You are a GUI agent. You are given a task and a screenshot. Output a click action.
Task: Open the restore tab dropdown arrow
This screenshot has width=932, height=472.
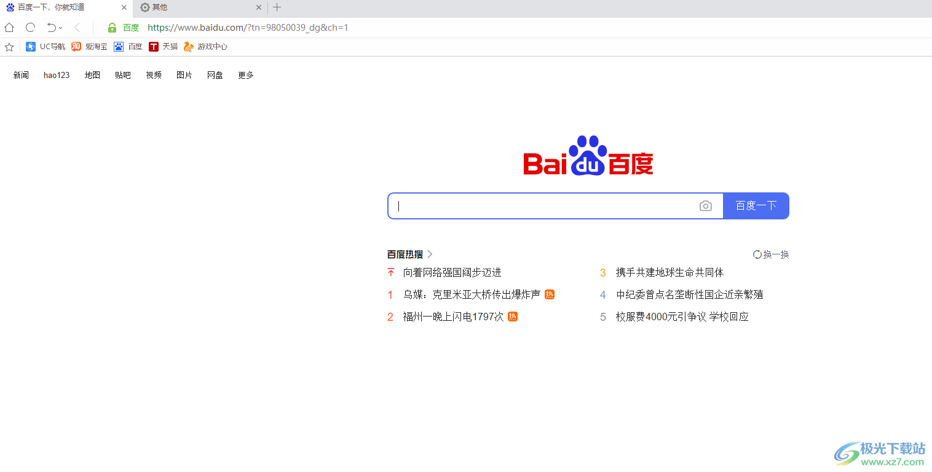click(60, 28)
